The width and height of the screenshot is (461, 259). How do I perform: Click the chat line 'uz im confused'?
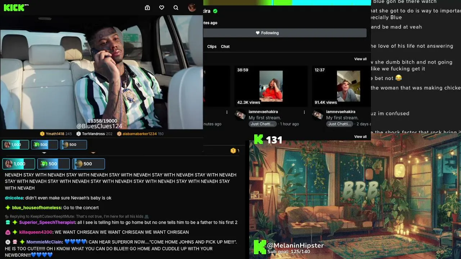(390, 114)
